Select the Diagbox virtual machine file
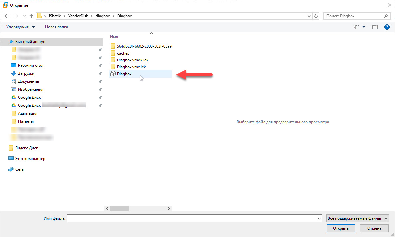Screen dimensions: 395x237 pyautogui.click(x=140, y=74)
